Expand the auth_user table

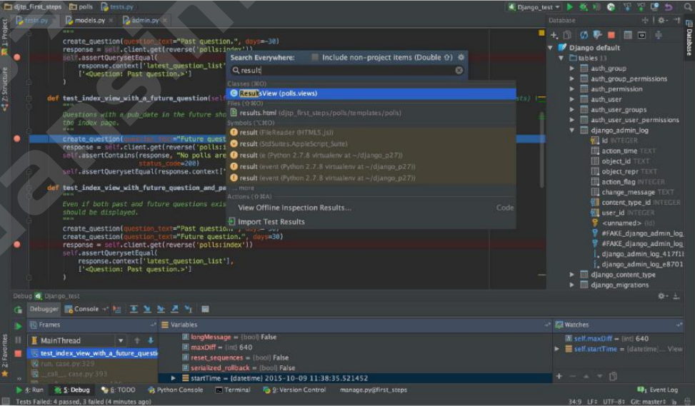[x=571, y=99]
